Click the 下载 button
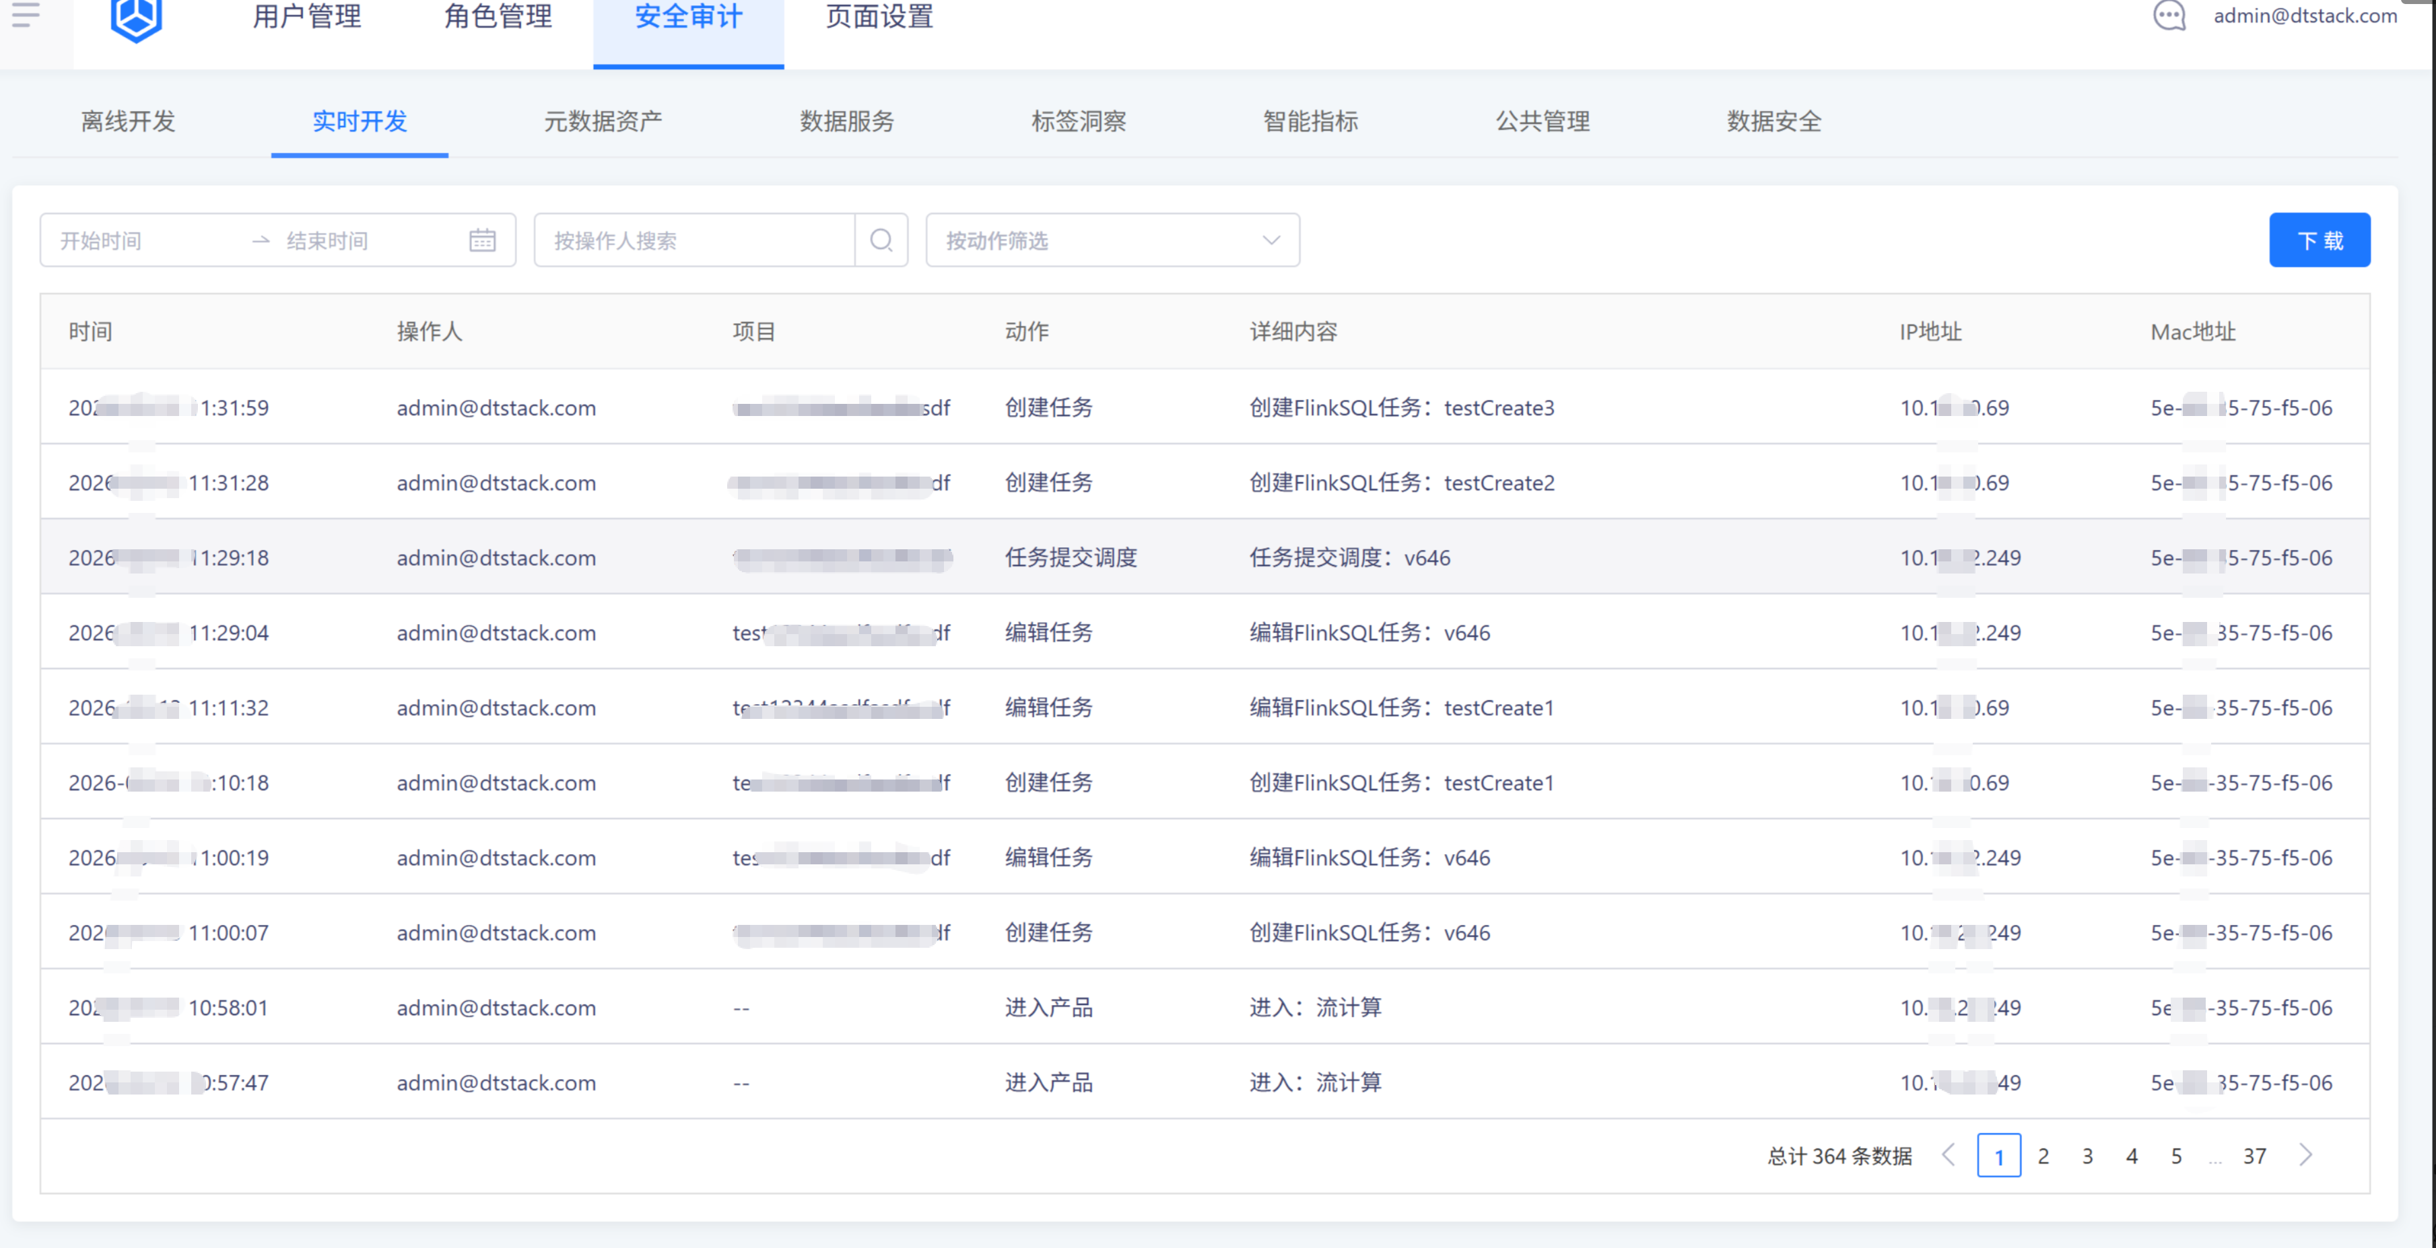 [2320, 240]
